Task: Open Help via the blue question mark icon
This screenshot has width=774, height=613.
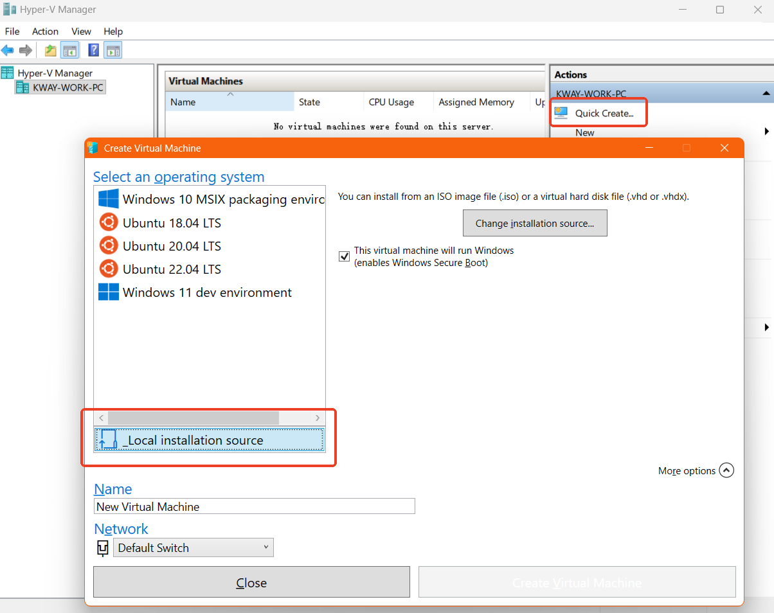Action: (x=94, y=50)
